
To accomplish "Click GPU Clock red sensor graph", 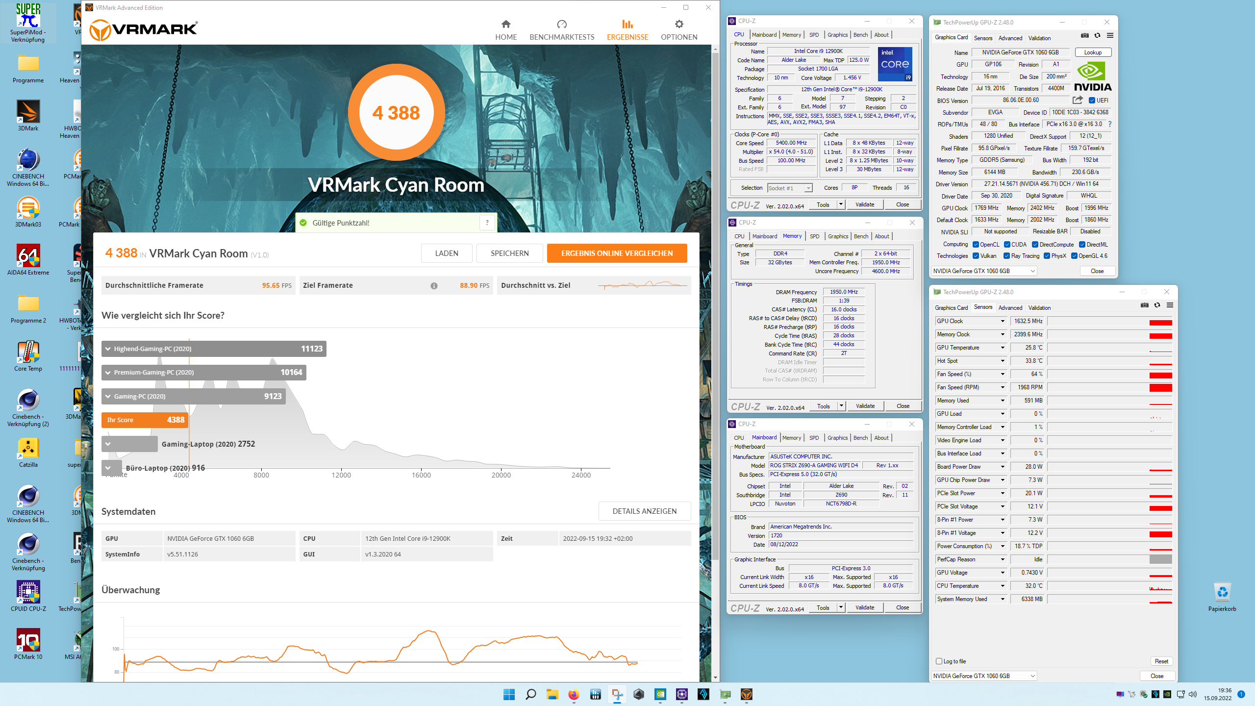I will pyautogui.click(x=1110, y=321).
